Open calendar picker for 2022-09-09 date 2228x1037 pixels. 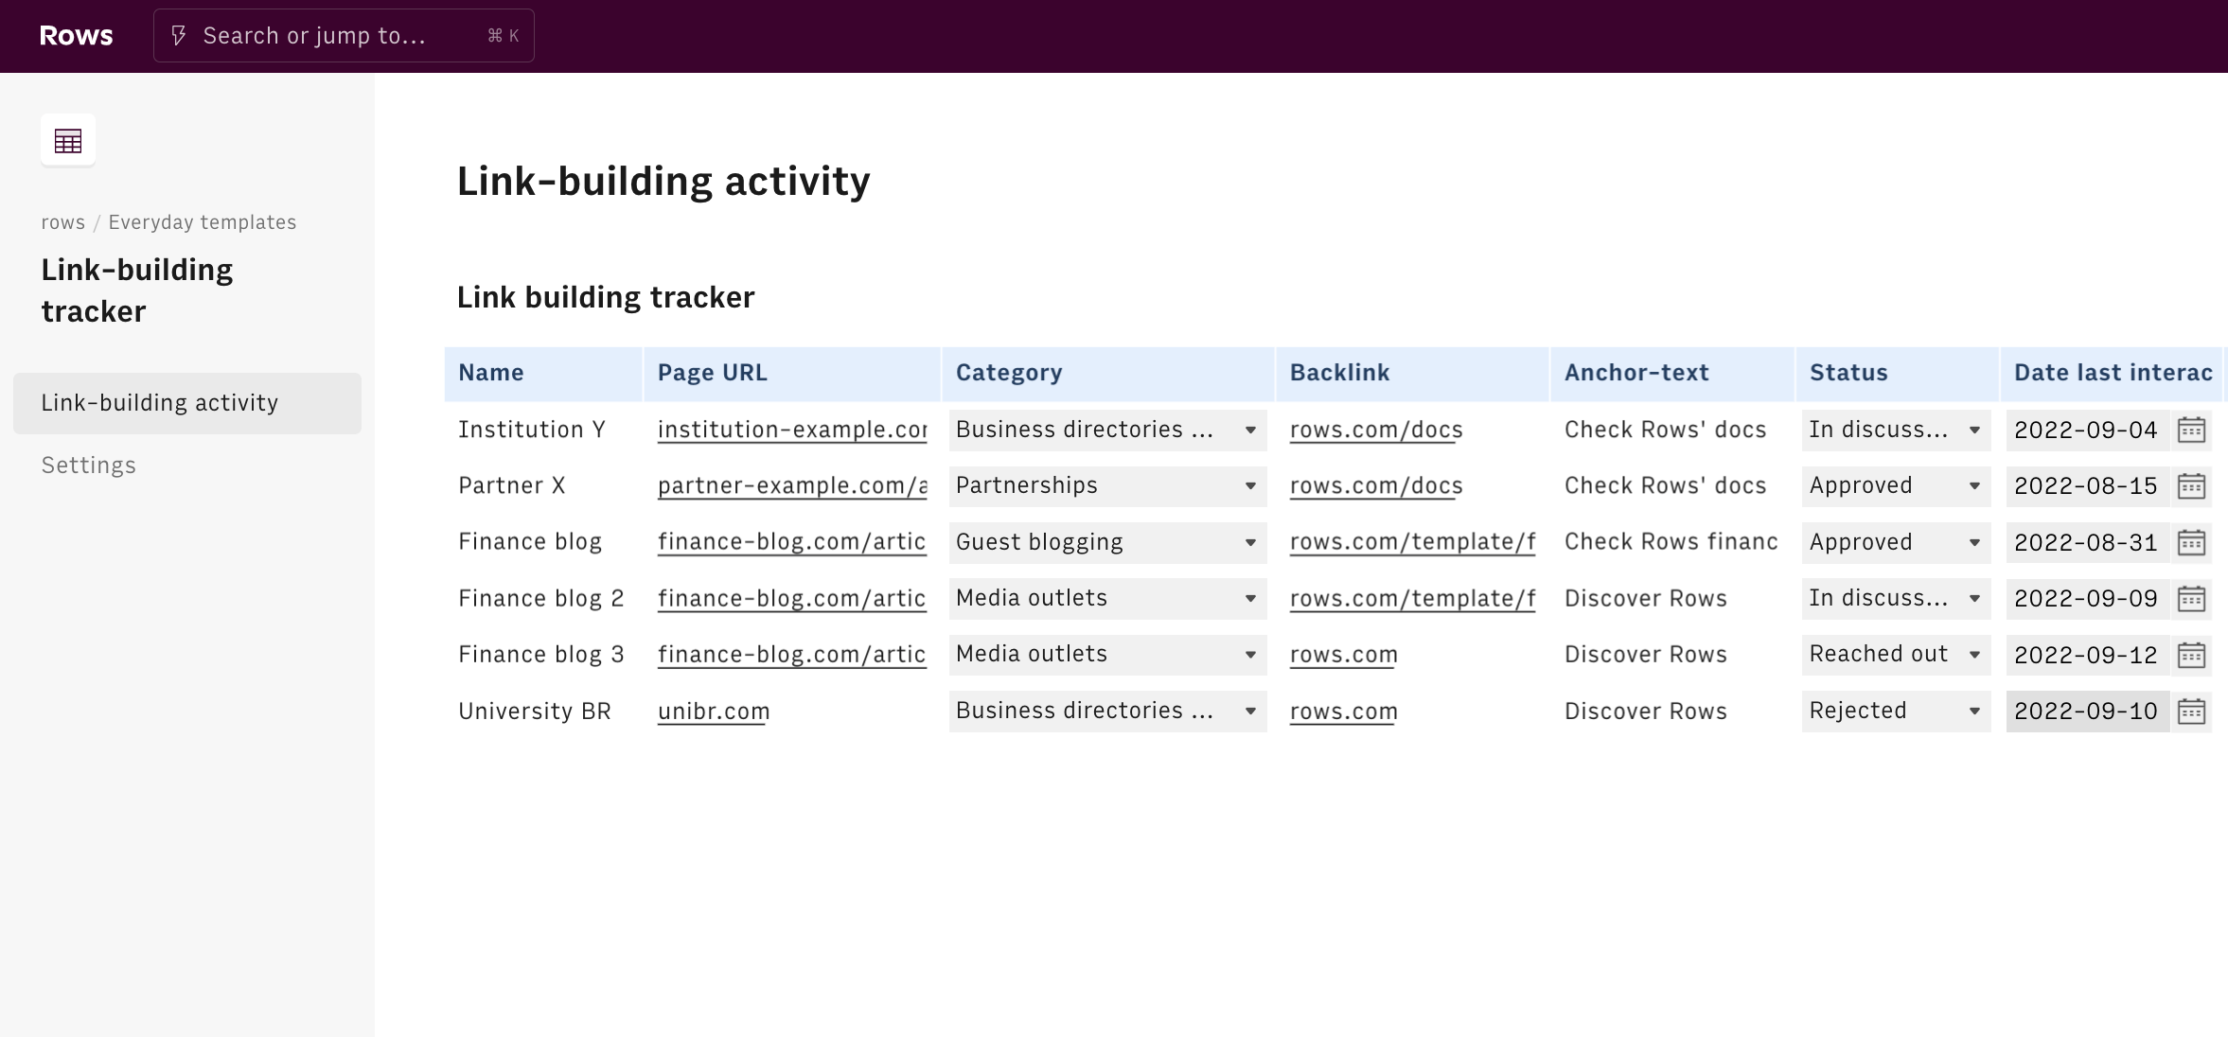click(x=2191, y=599)
